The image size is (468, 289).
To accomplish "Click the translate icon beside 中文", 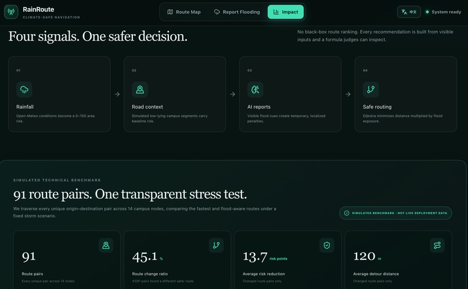I will pyautogui.click(x=404, y=12).
